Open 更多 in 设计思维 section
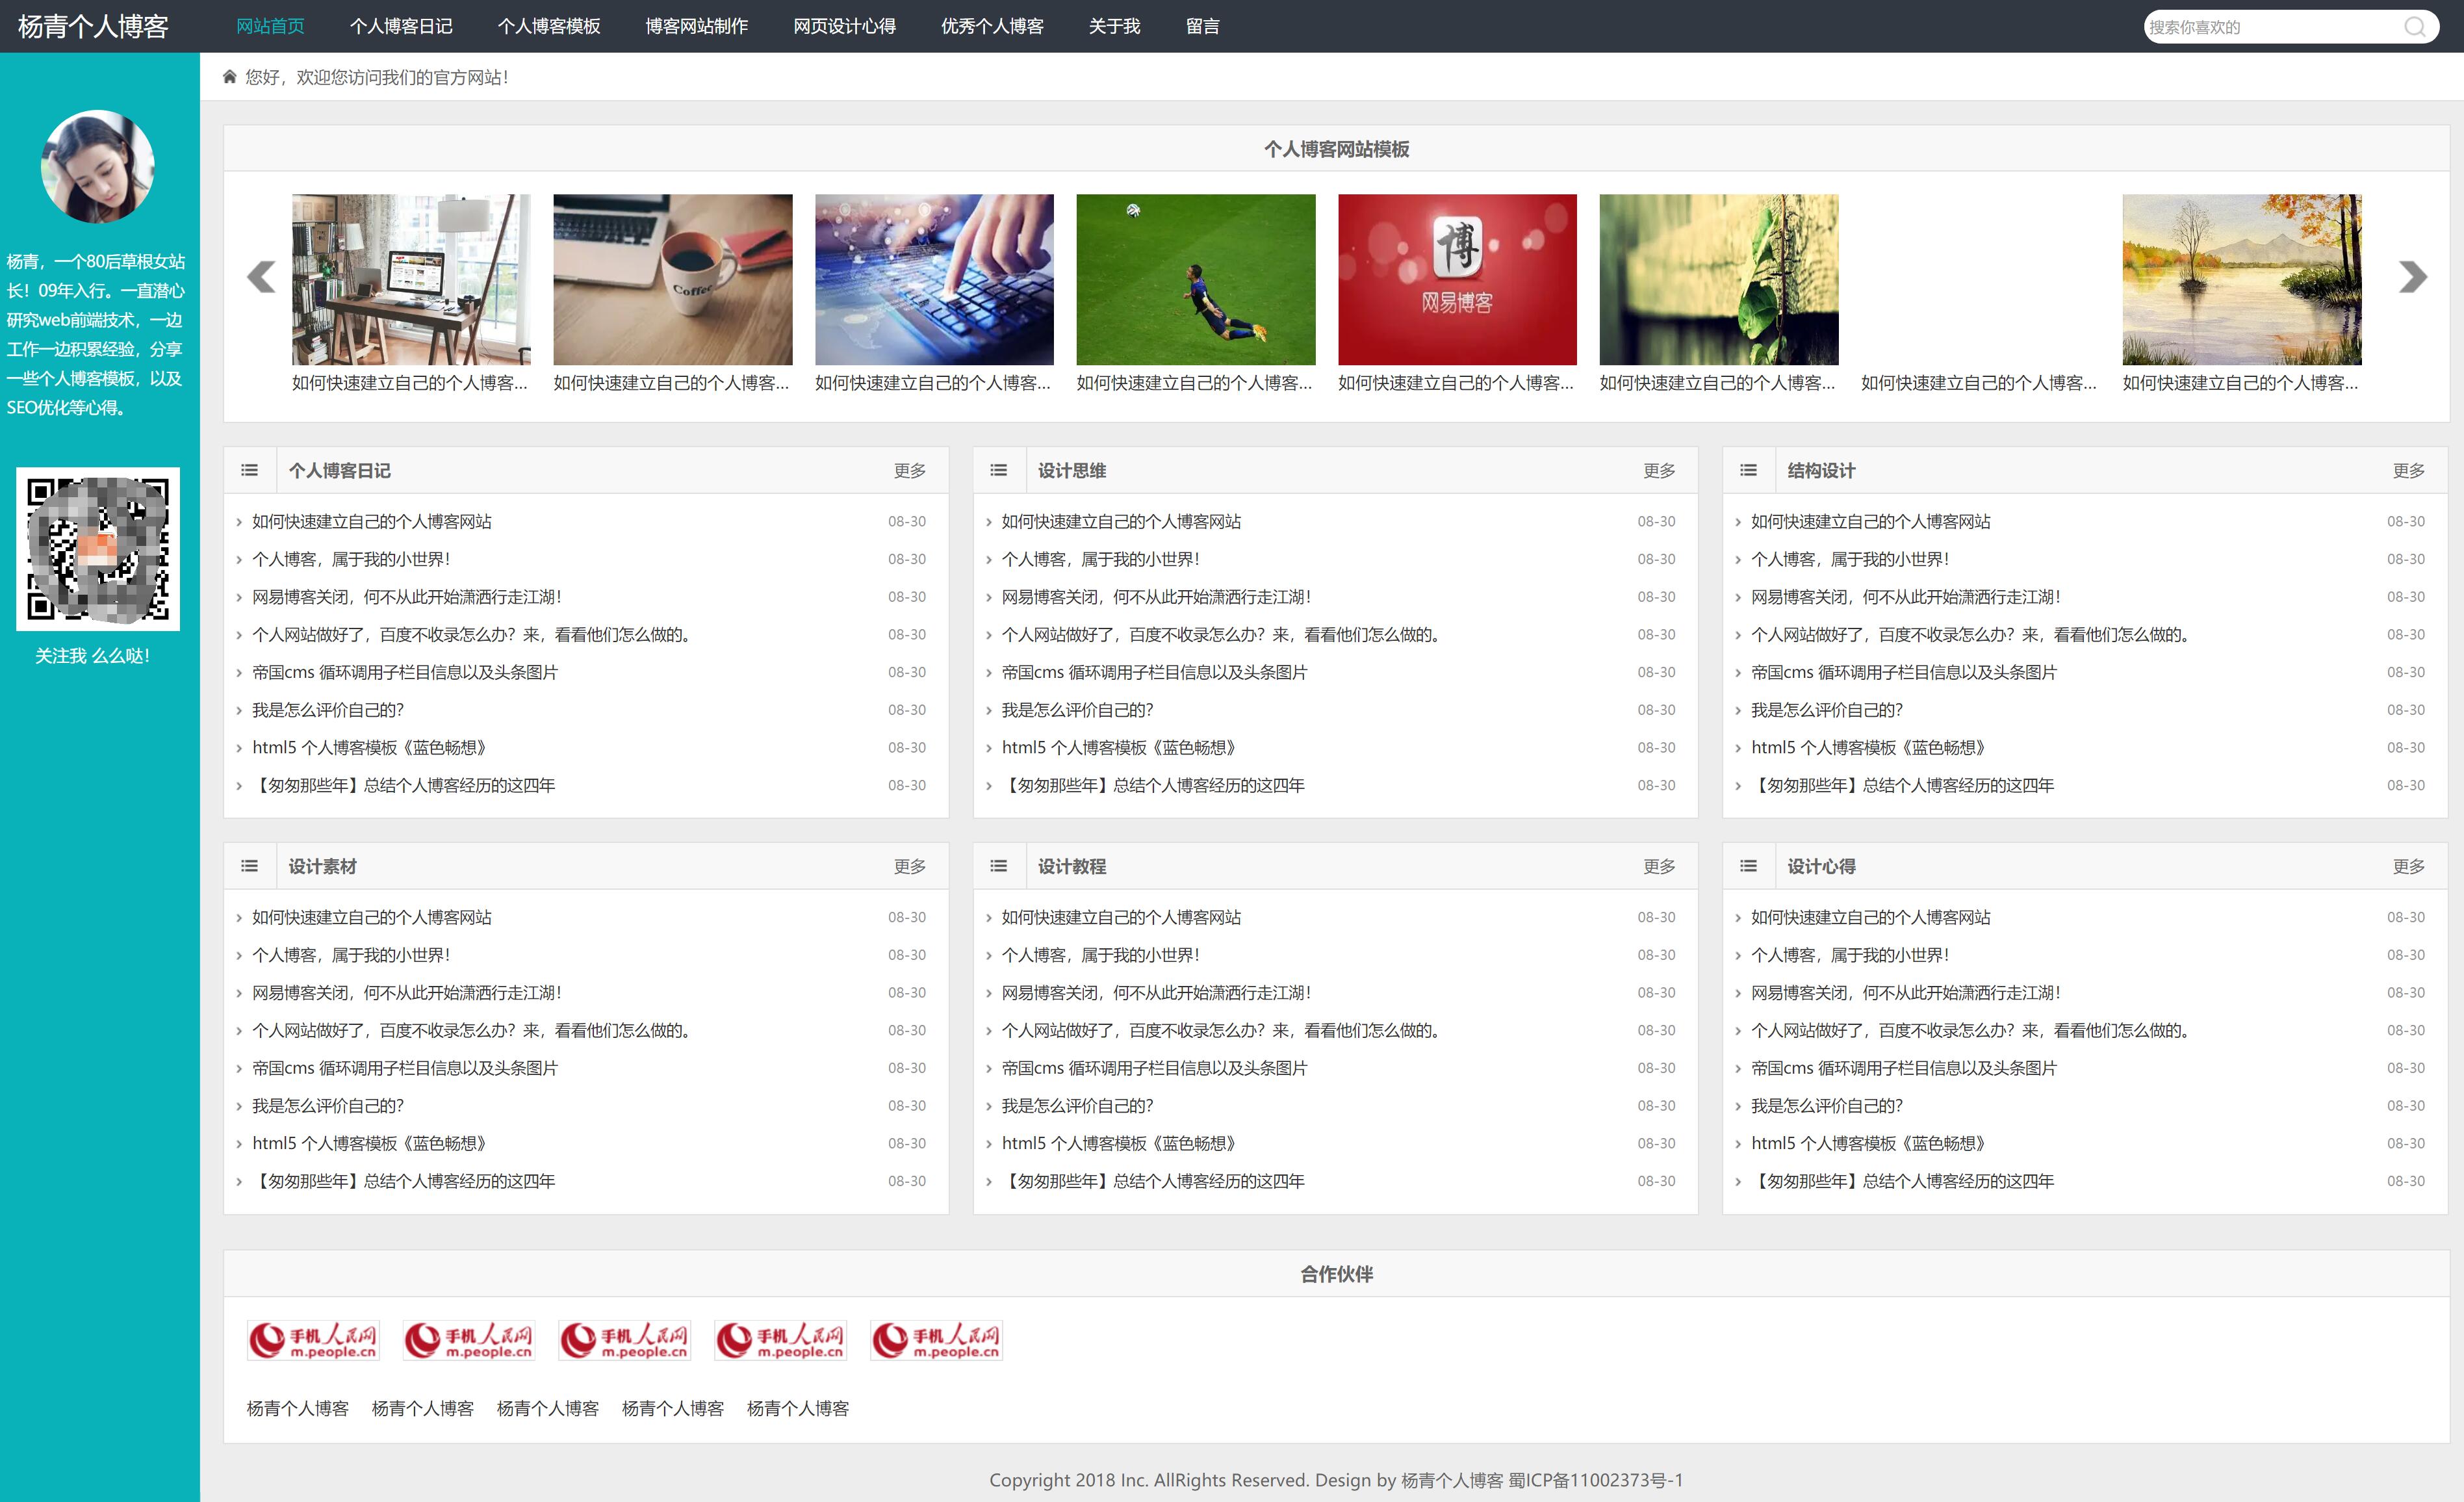Viewport: 2464px width, 1502px height. 1658,471
